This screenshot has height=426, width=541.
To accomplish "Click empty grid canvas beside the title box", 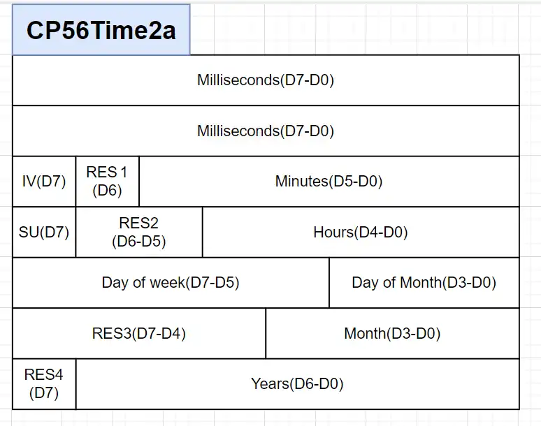I will 363,28.
